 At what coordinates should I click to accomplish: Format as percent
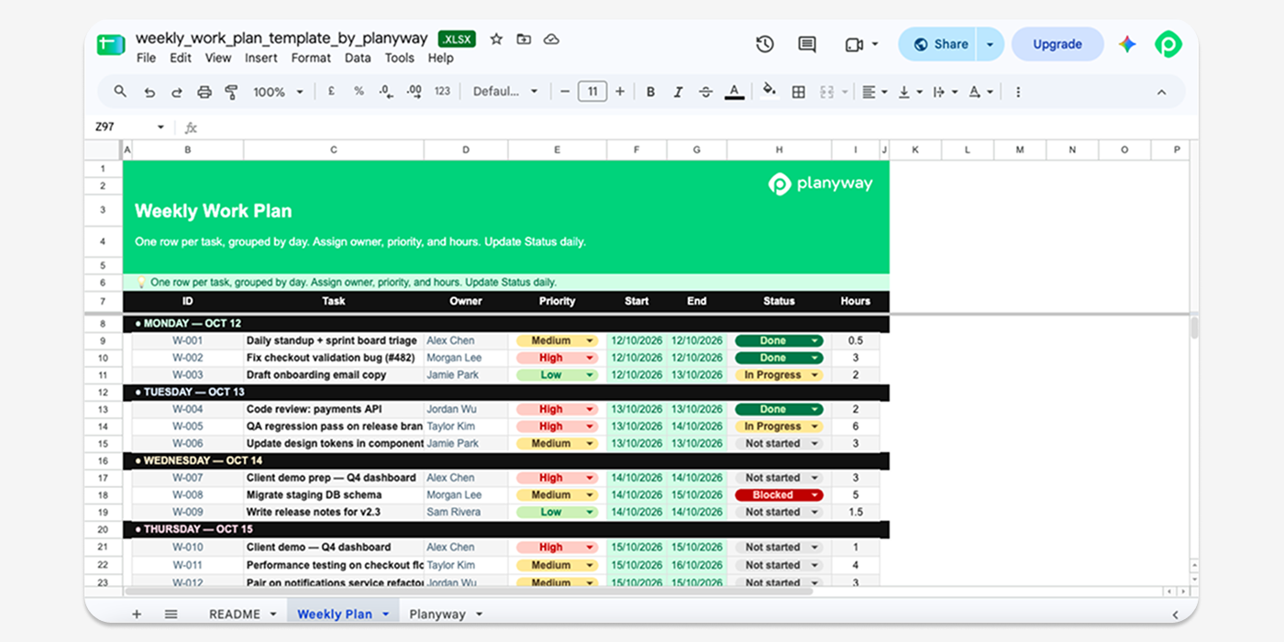pyautogui.click(x=359, y=92)
